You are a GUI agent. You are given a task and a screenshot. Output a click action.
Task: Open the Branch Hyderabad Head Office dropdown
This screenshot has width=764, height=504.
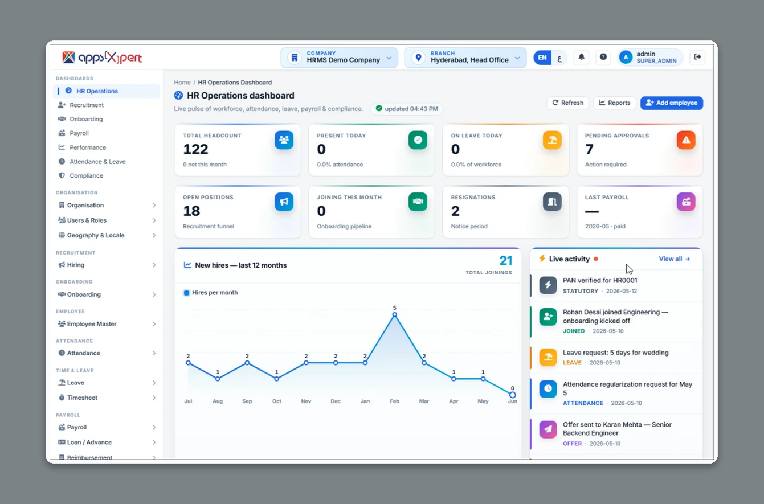(465, 58)
